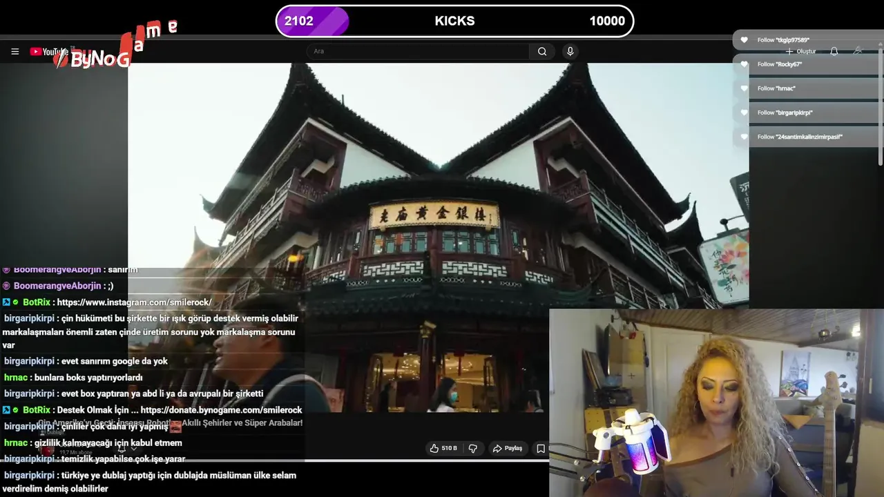Click the birgaripkirpi "türkiye ye dublaj yaptığı" message

point(150,482)
